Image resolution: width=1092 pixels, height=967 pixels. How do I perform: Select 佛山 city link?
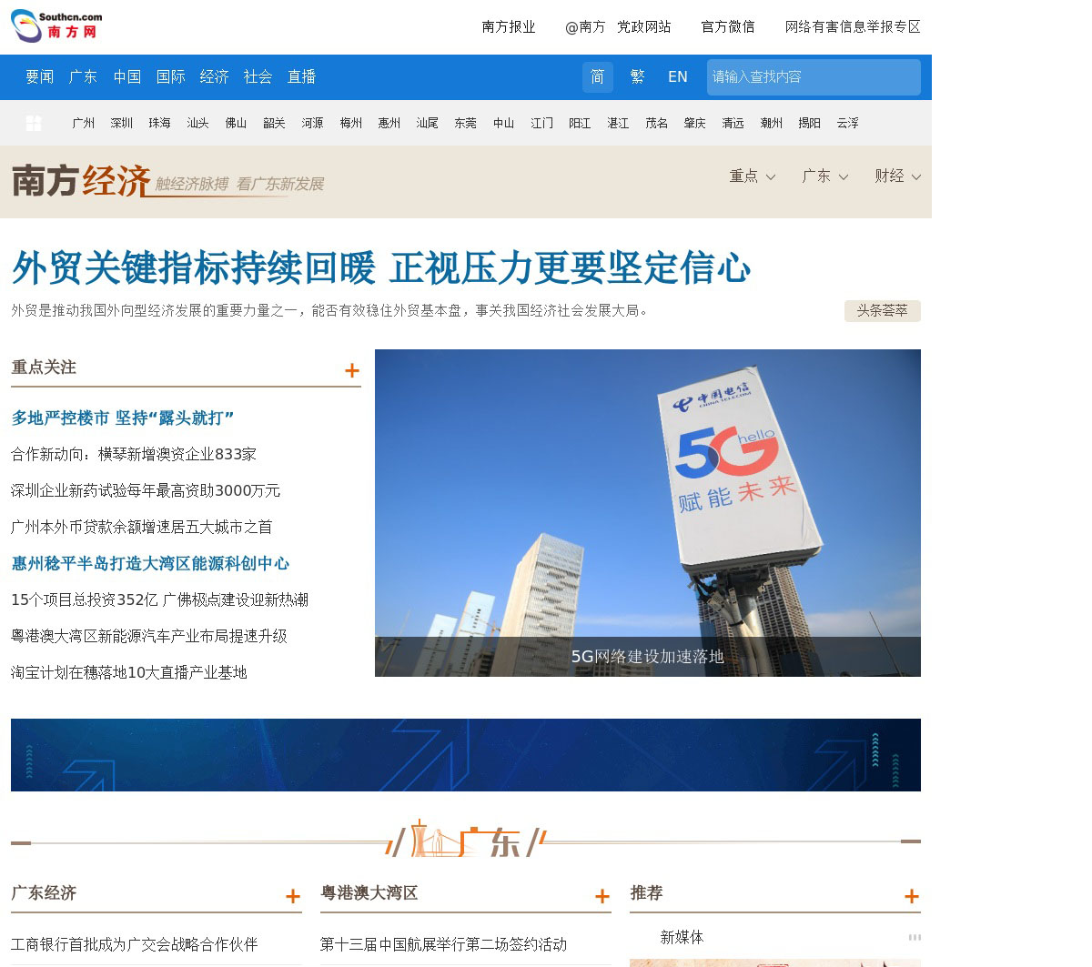(237, 123)
